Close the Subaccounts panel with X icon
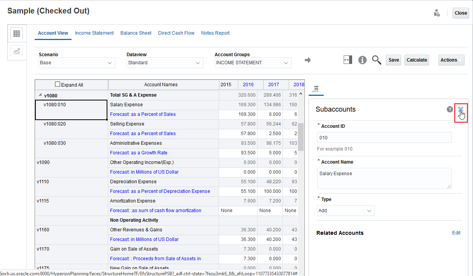This screenshot has height=276, width=473. 460,110
